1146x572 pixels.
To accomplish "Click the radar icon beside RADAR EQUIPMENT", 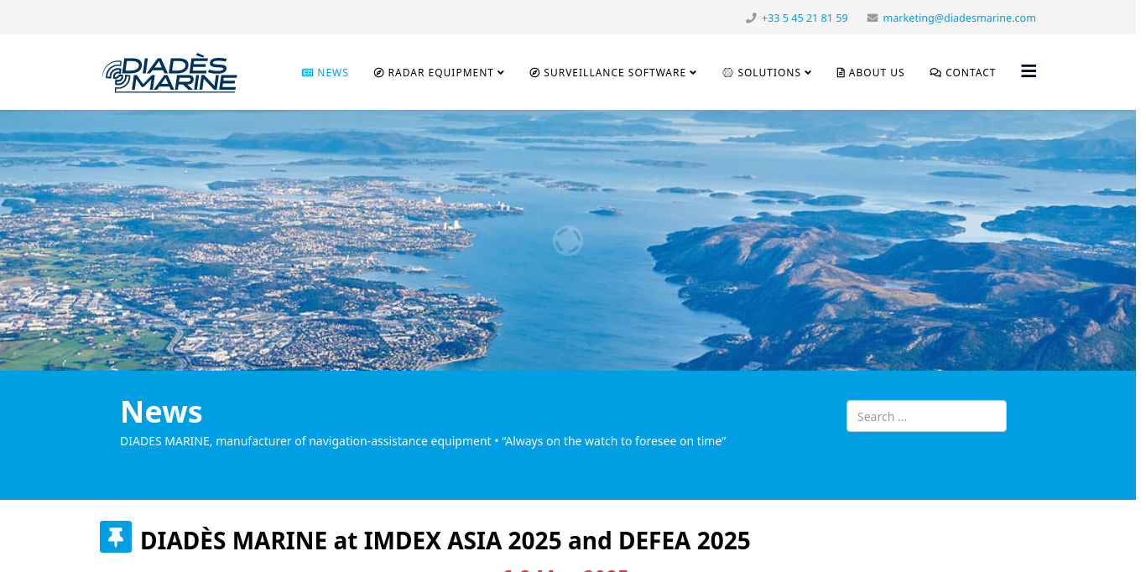I will 378,72.
